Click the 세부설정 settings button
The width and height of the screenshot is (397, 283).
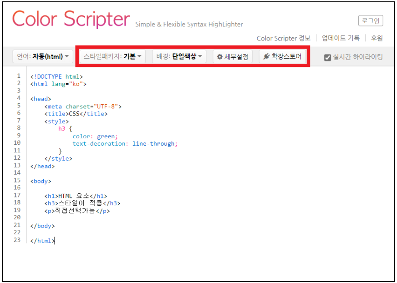click(x=233, y=56)
